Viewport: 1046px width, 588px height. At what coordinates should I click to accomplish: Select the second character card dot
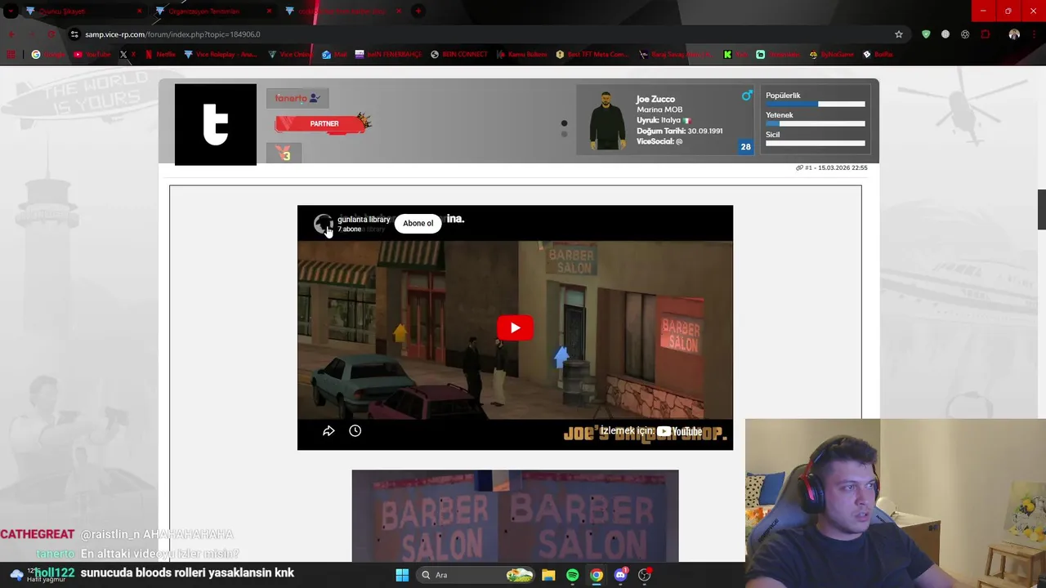coord(564,134)
